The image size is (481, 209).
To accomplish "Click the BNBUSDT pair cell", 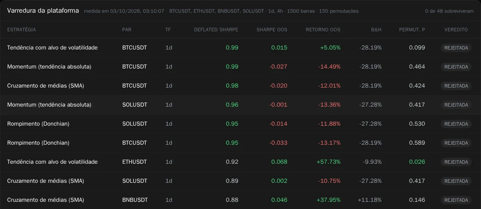I will pos(135,200).
